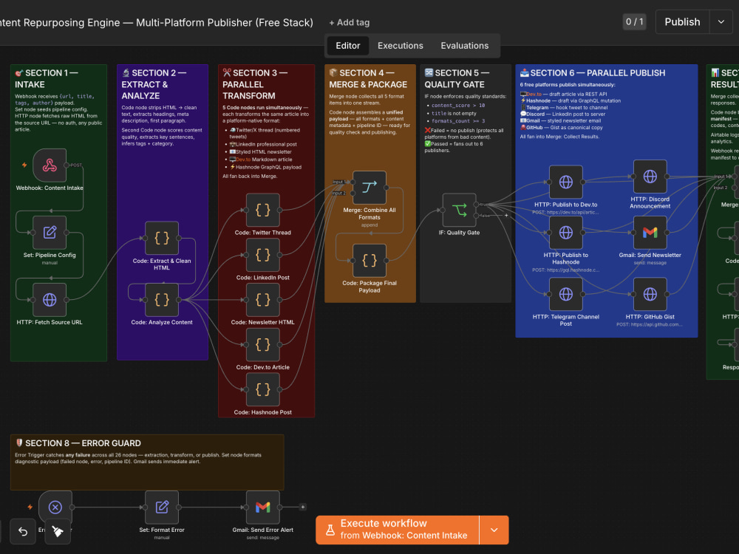Expand the Publish dropdown arrow
This screenshot has width=739, height=554.
(x=721, y=22)
